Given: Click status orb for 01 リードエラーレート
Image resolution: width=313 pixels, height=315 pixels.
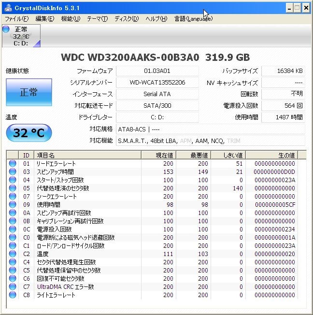Looking at the screenshot, I should (13, 163).
